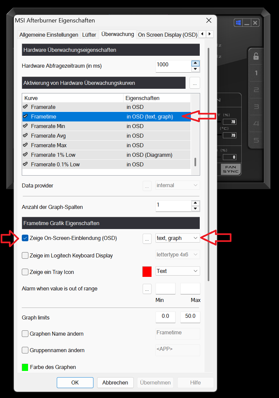The height and width of the screenshot is (398, 279).
Task: Toggle the Frametime curve checkmark
Action: (x=25, y=116)
